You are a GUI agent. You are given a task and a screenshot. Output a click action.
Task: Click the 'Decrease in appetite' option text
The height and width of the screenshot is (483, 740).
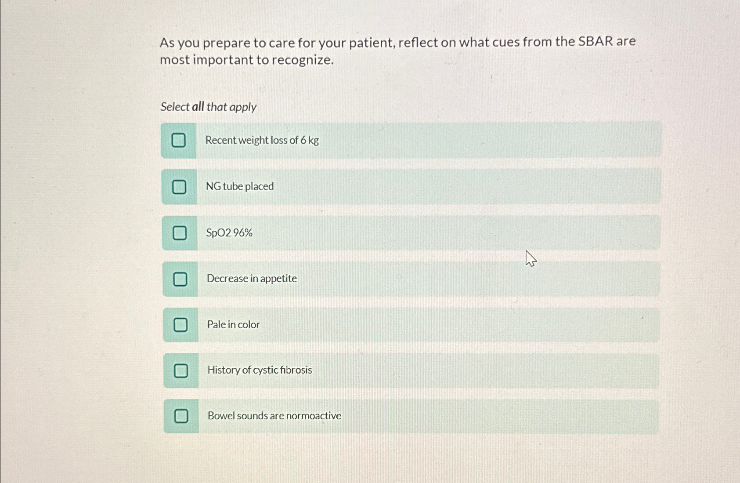click(252, 279)
